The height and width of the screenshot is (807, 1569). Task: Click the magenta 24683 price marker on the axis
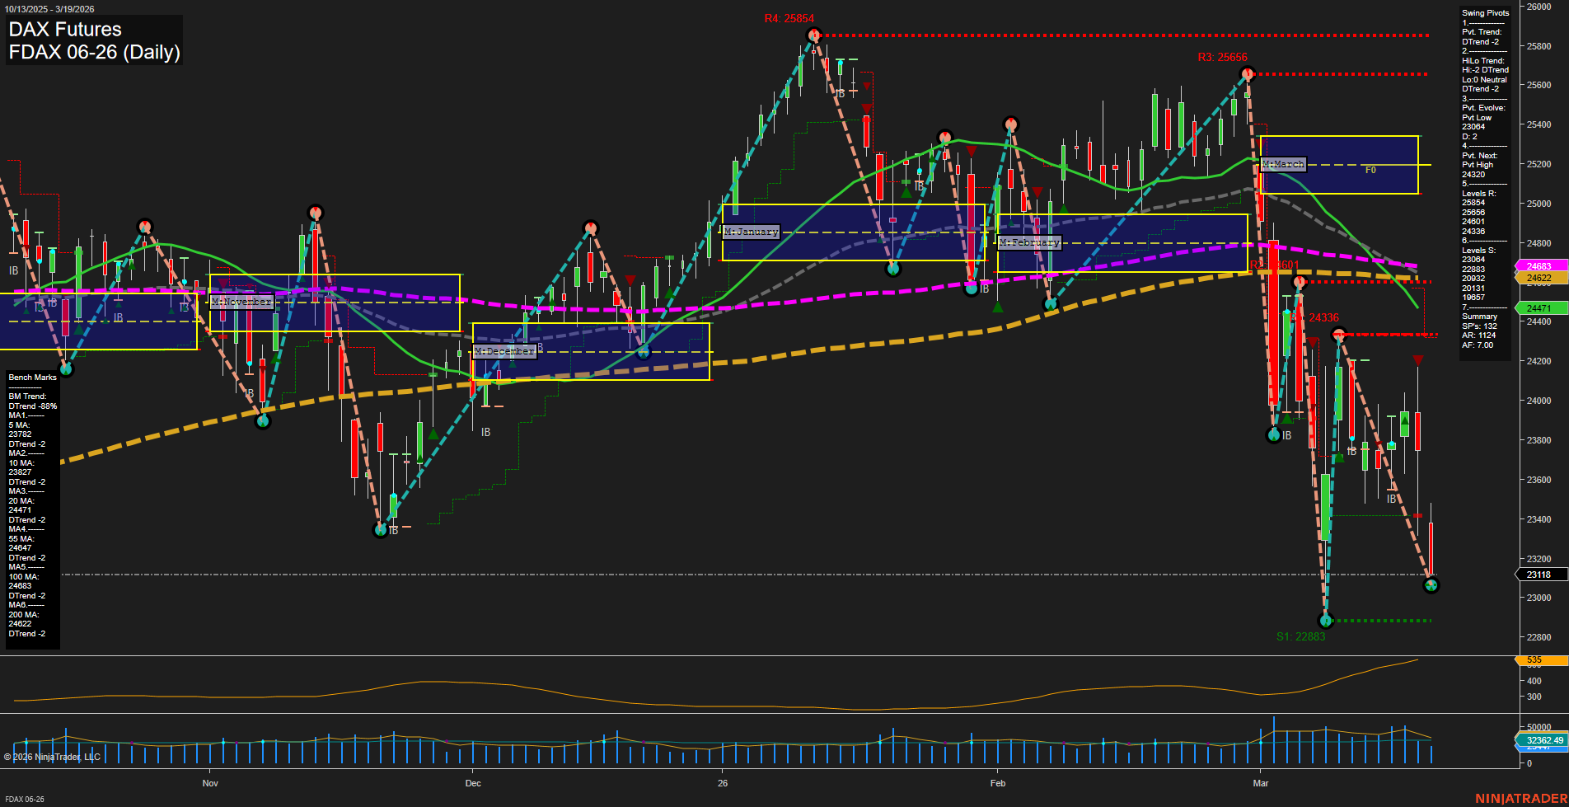(1538, 266)
